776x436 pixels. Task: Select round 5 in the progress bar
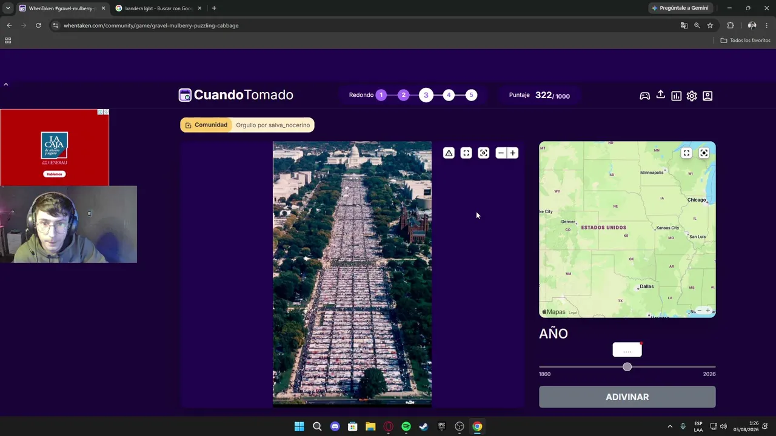point(471,95)
